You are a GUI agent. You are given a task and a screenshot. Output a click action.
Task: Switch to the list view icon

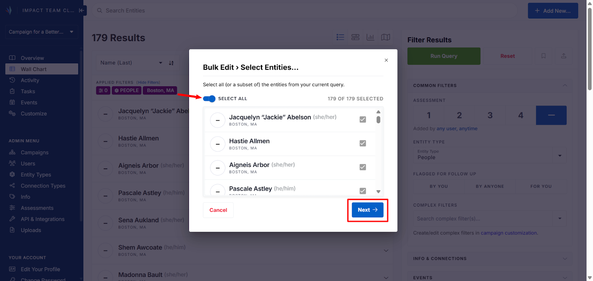340,37
